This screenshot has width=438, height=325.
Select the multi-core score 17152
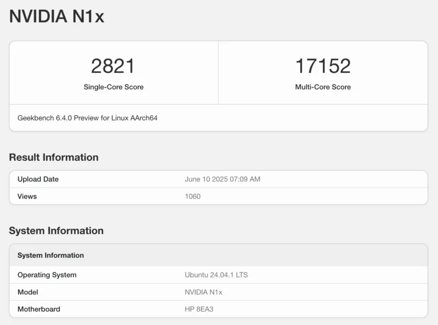[323, 66]
